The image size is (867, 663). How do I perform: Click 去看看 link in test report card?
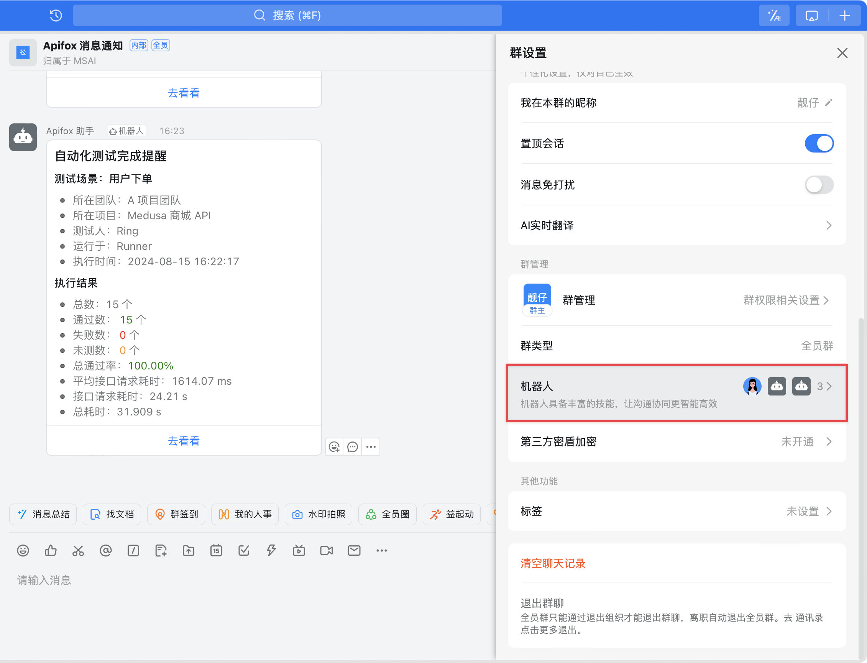point(184,441)
